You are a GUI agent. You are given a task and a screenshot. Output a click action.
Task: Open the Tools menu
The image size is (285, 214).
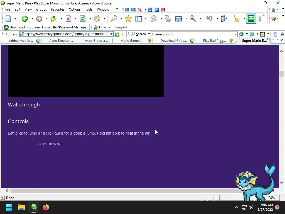click(x=89, y=9)
